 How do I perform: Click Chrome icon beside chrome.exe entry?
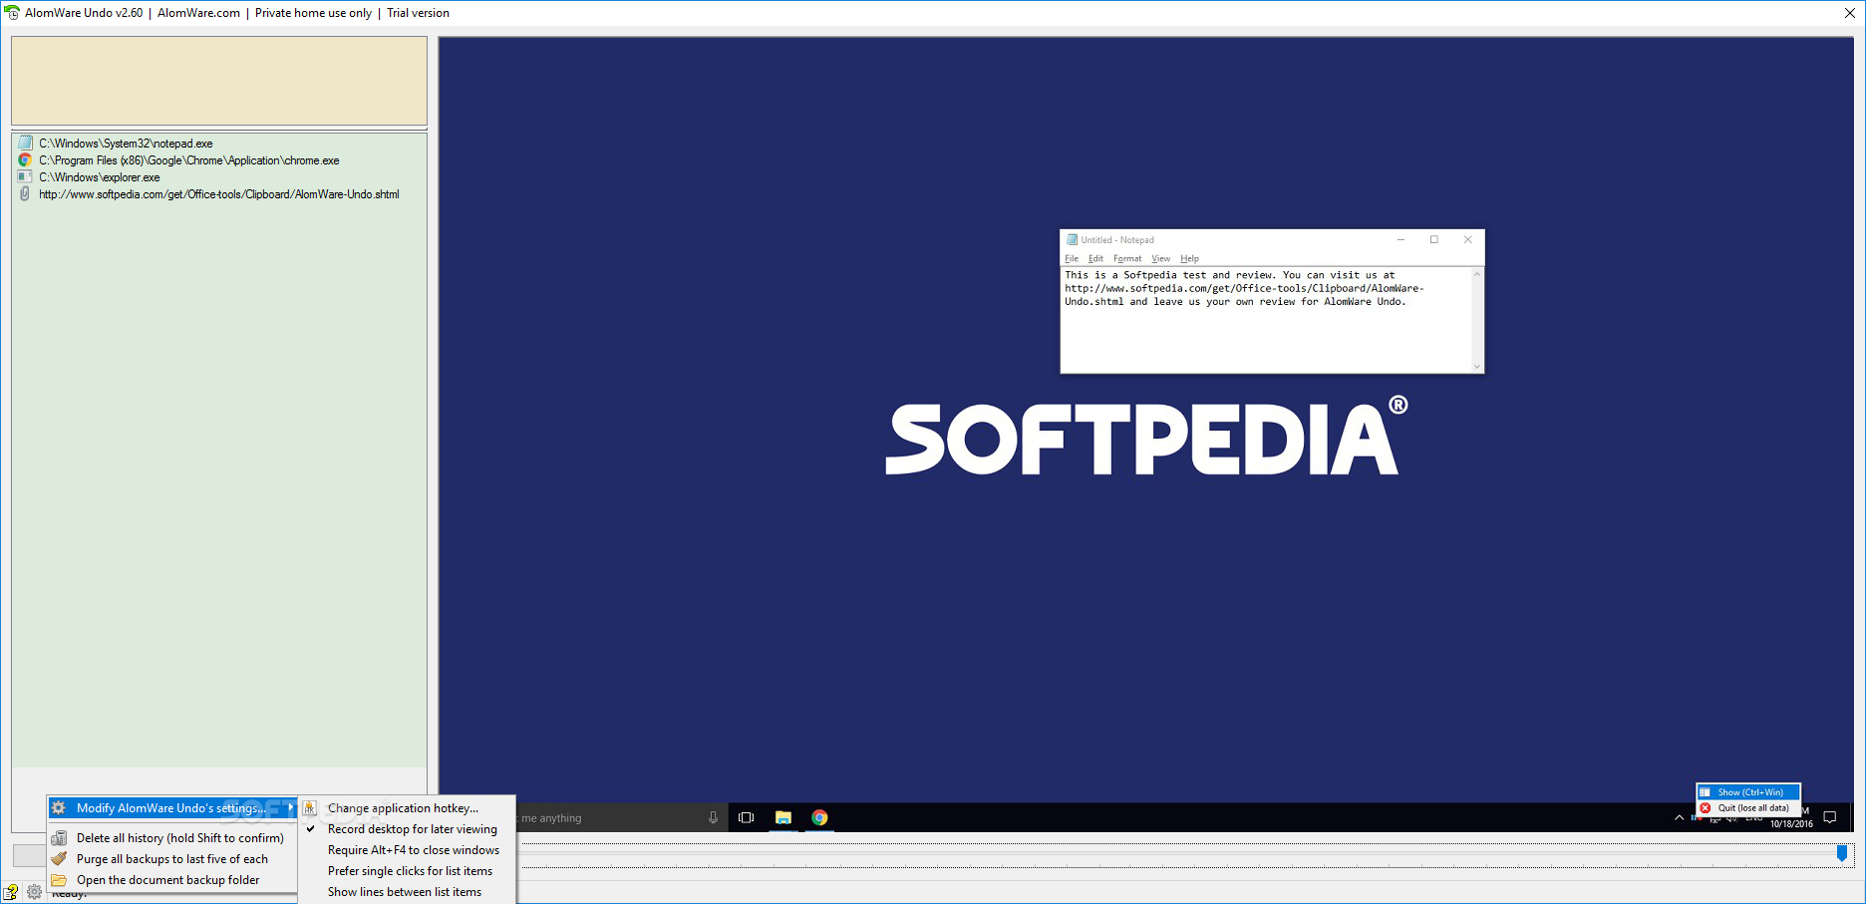[x=25, y=159]
